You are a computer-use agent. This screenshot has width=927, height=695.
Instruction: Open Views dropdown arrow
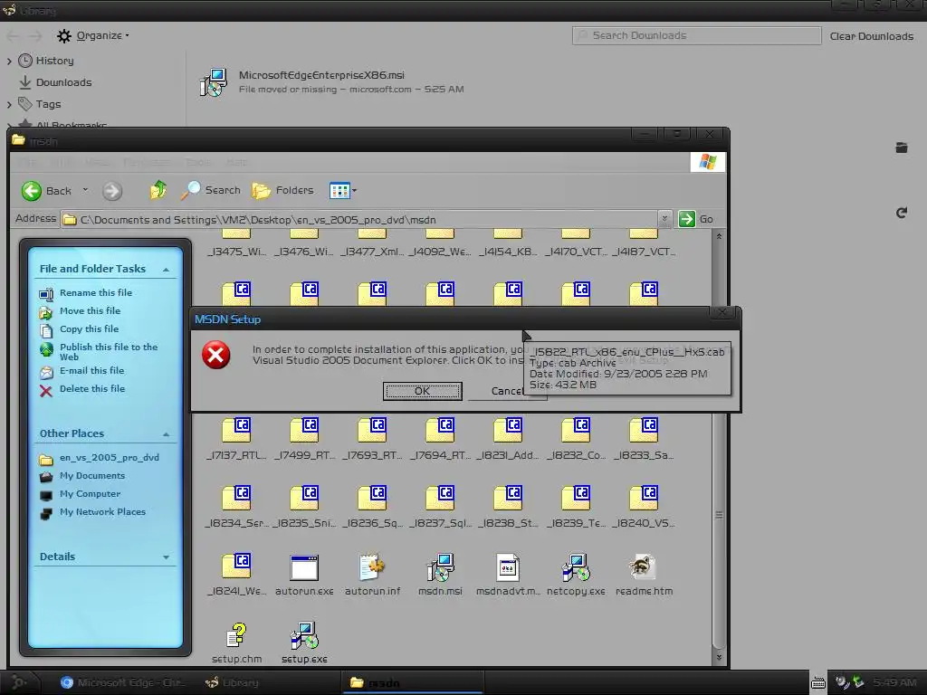354,190
